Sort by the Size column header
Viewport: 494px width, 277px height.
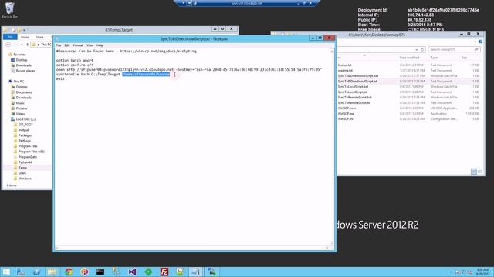(x=464, y=58)
